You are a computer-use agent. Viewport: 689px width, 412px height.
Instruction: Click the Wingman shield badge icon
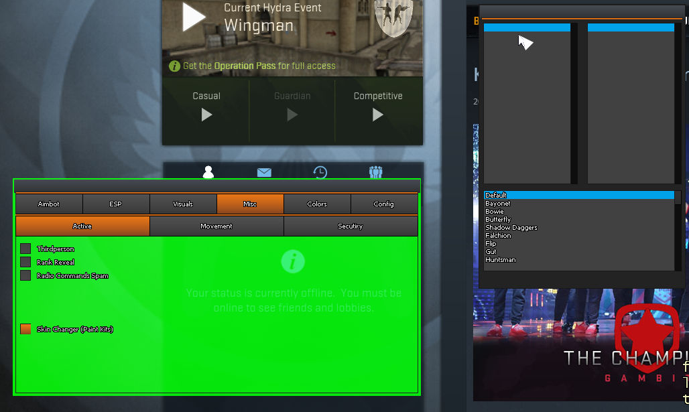pos(393,17)
